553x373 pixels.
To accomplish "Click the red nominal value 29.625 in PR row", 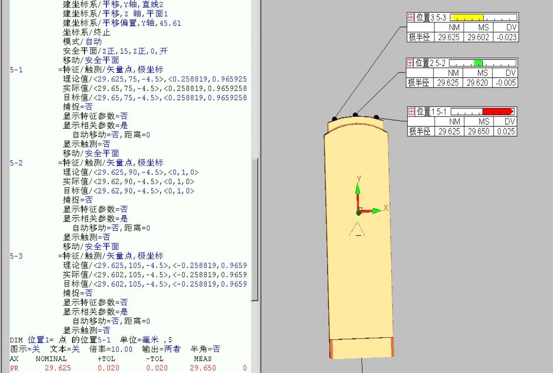I will pos(58,368).
